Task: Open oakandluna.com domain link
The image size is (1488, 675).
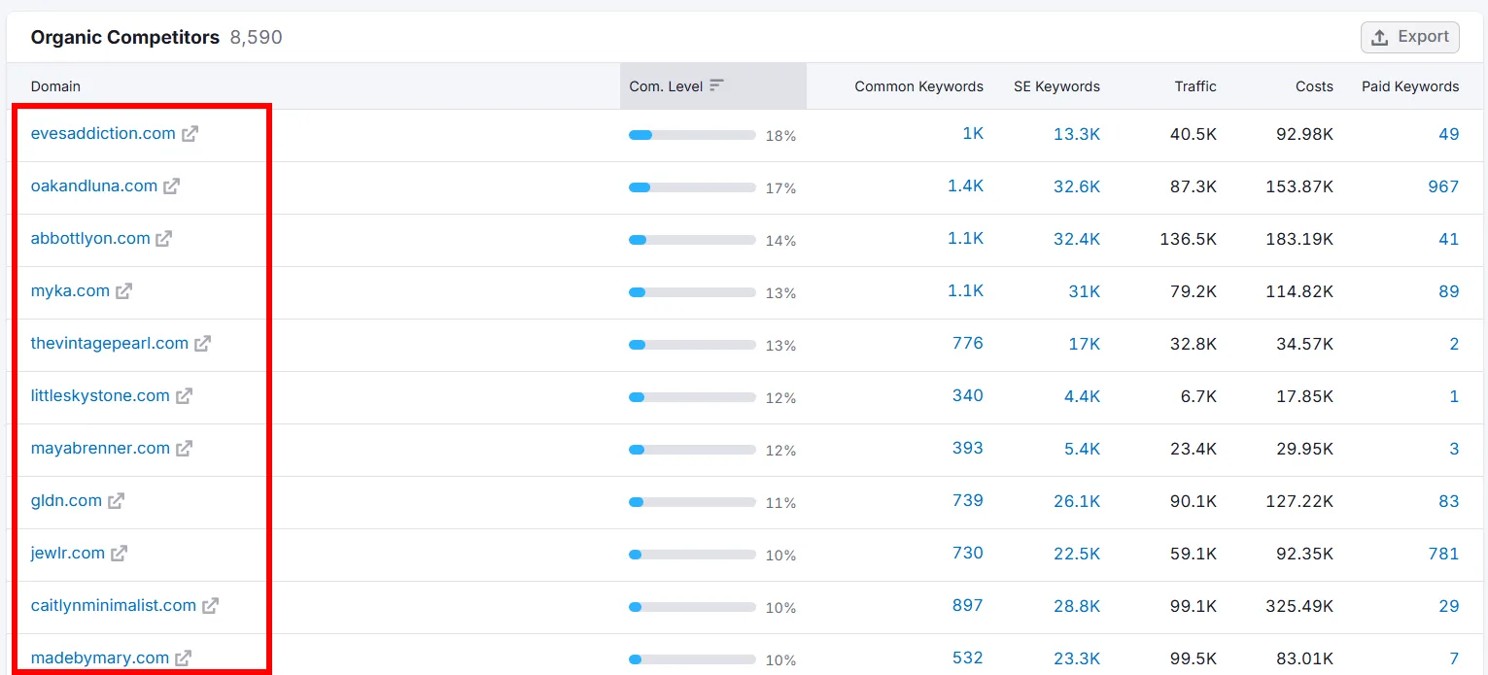Action: 94,186
